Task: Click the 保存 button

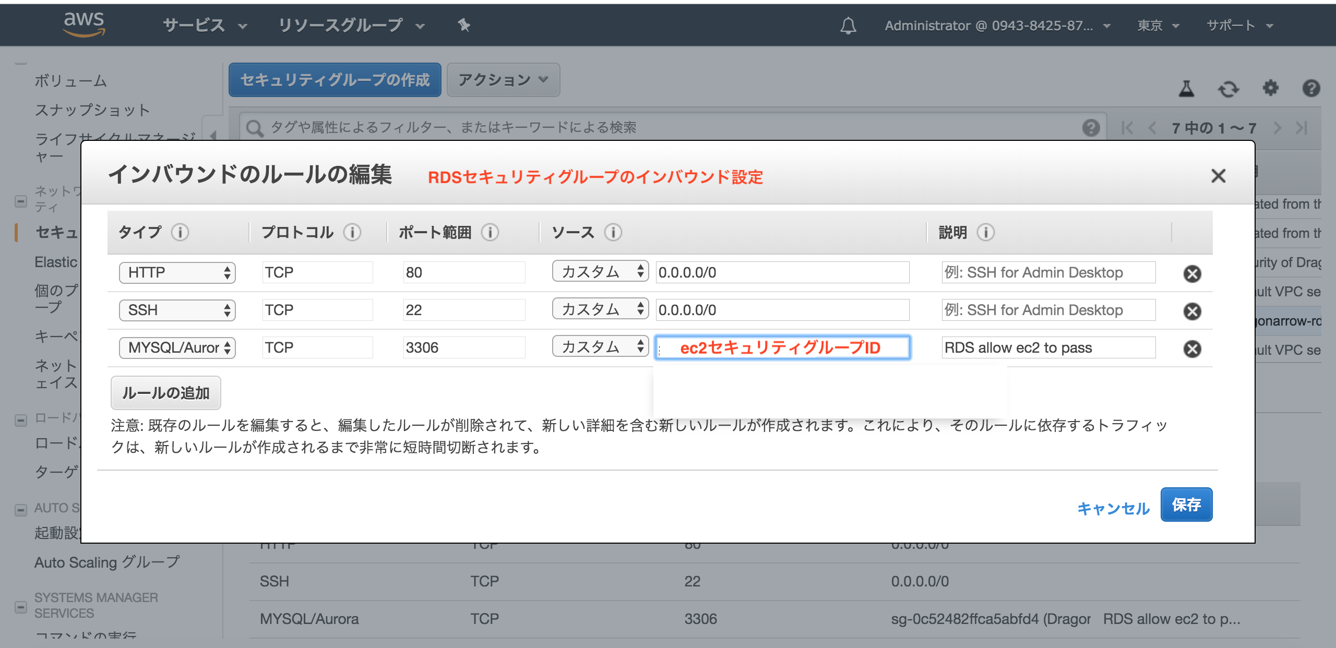Action: (x=1186, y=505)
